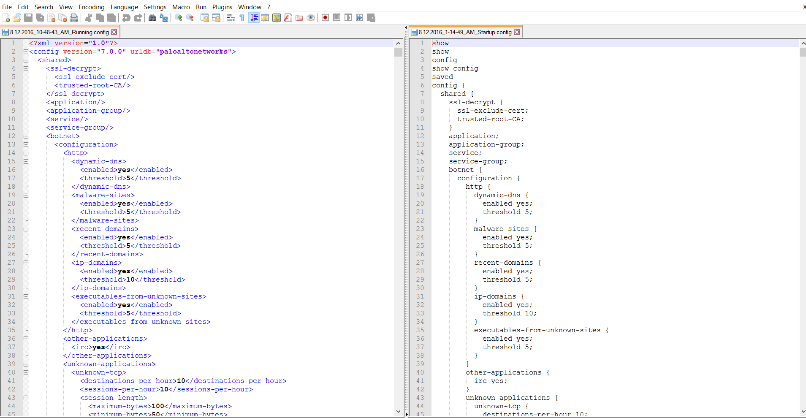Collapse the config node at line 2

pos(26,52)
